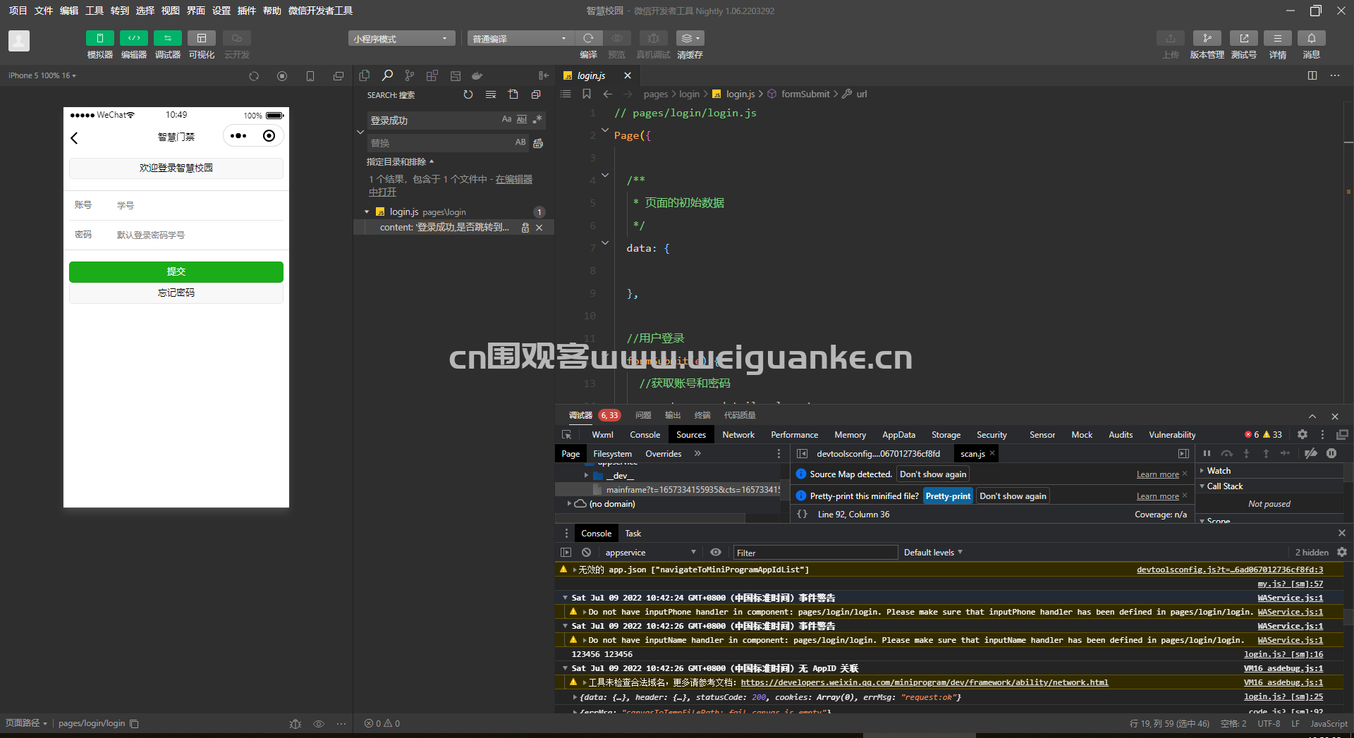Click the compile refresh icon

[588, 38]
